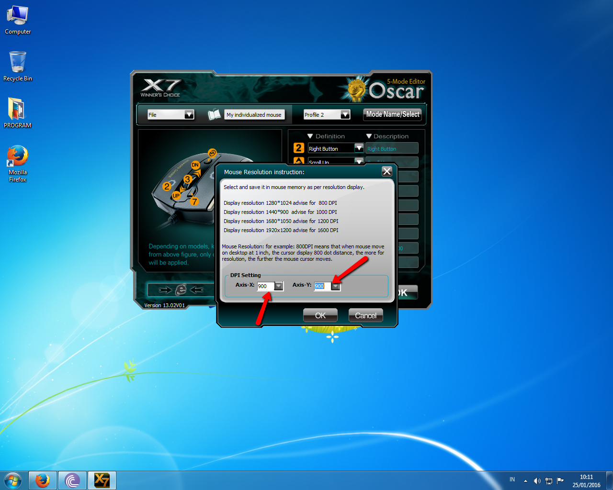This screenshot has width=613, height=490.
Task: Click the Select and save it in mouse memory line
Action: coord(294,187)
